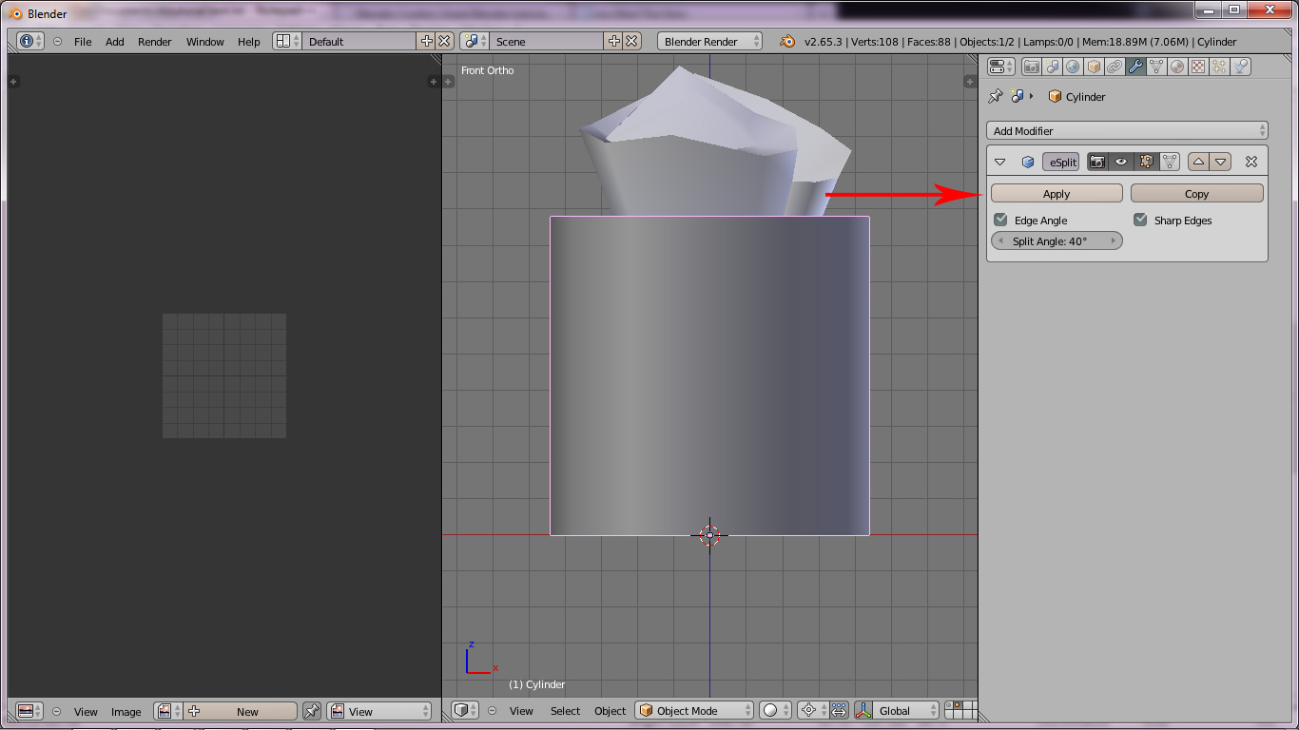The height and width of the screenshot is (730, 1299).
Task: Remove the Edge Split modifier with X
Action: coord(1251,162)
